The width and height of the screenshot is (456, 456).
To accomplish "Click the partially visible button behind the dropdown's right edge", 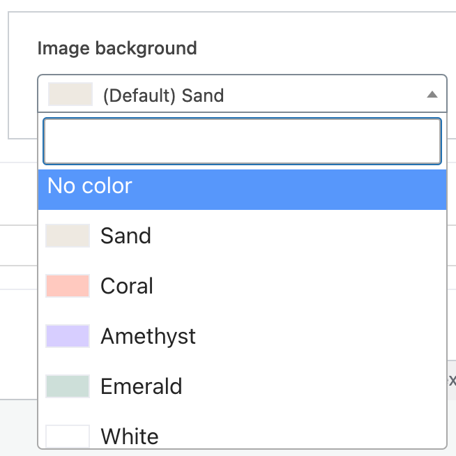I will click(x=452, y=381).
